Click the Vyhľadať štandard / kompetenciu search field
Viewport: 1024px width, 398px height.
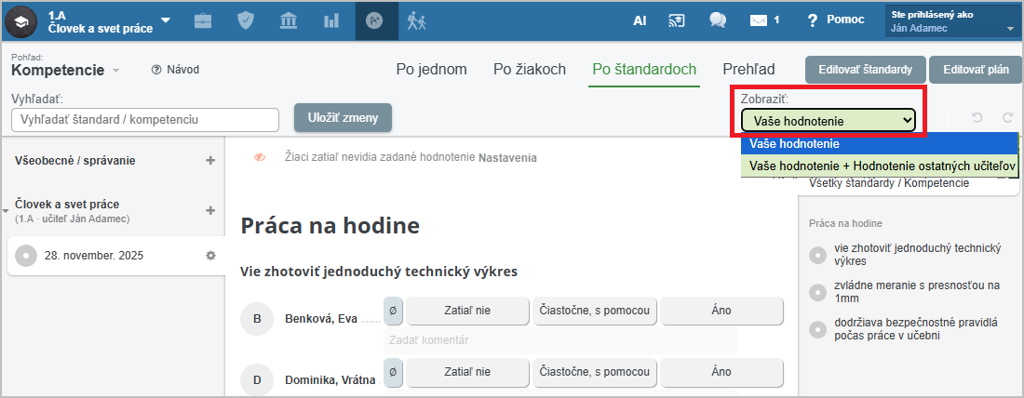[146, 120]
